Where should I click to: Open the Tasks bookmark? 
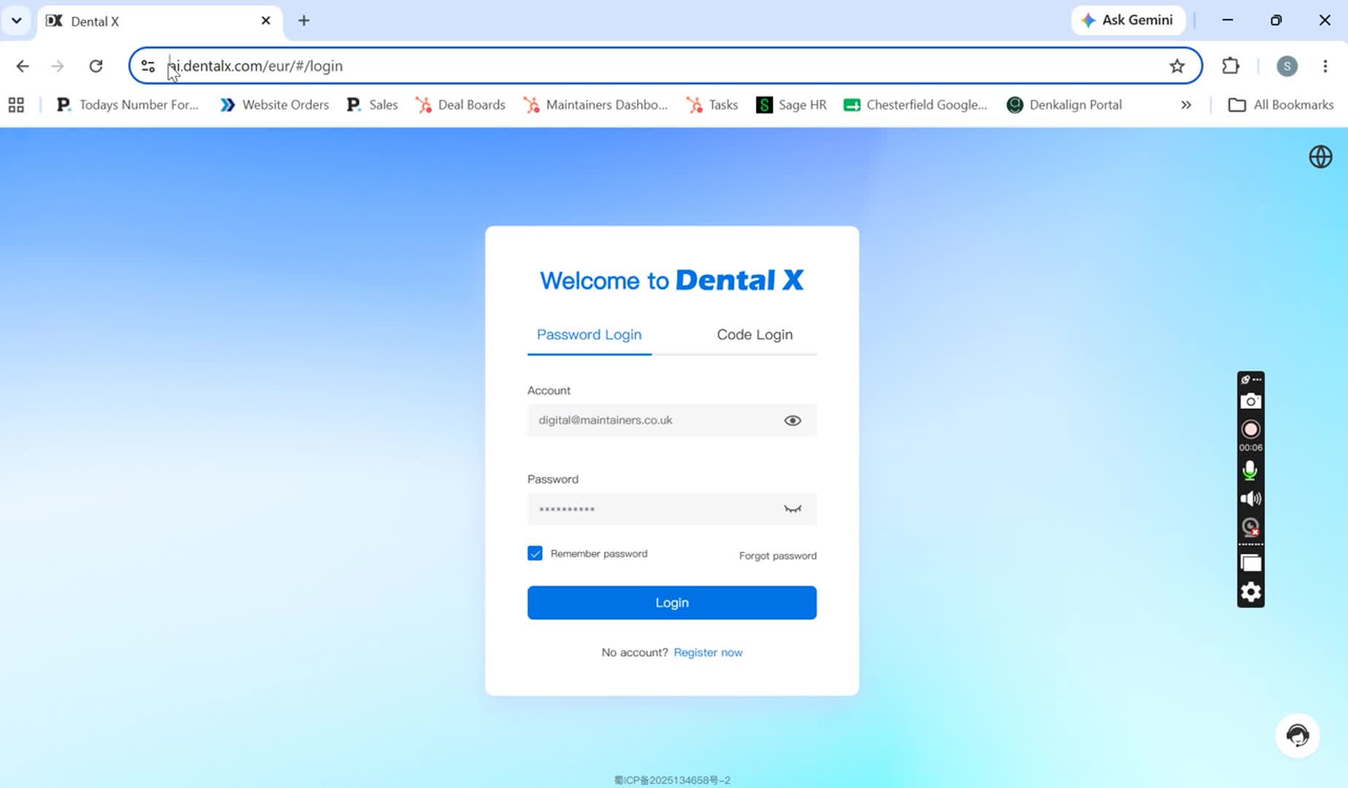(x=712, y=105)
